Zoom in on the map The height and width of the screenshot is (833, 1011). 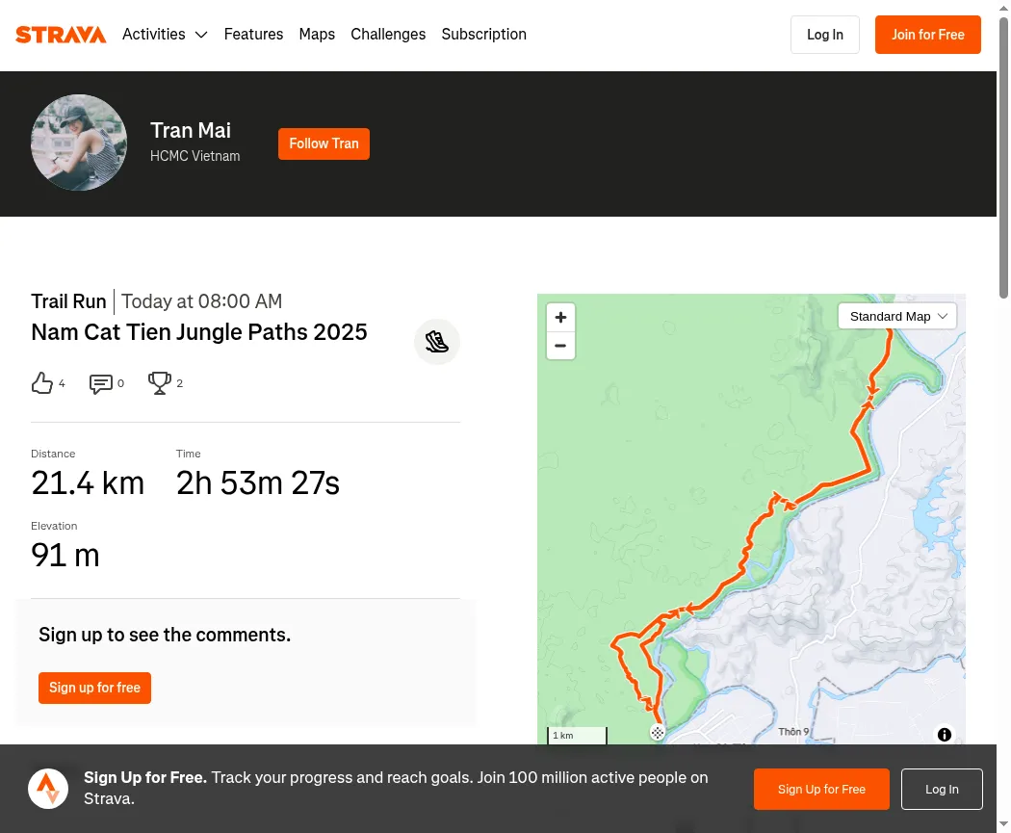[x=560, y=317]
